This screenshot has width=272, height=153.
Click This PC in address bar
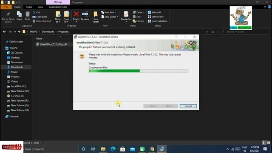[33, 32]
